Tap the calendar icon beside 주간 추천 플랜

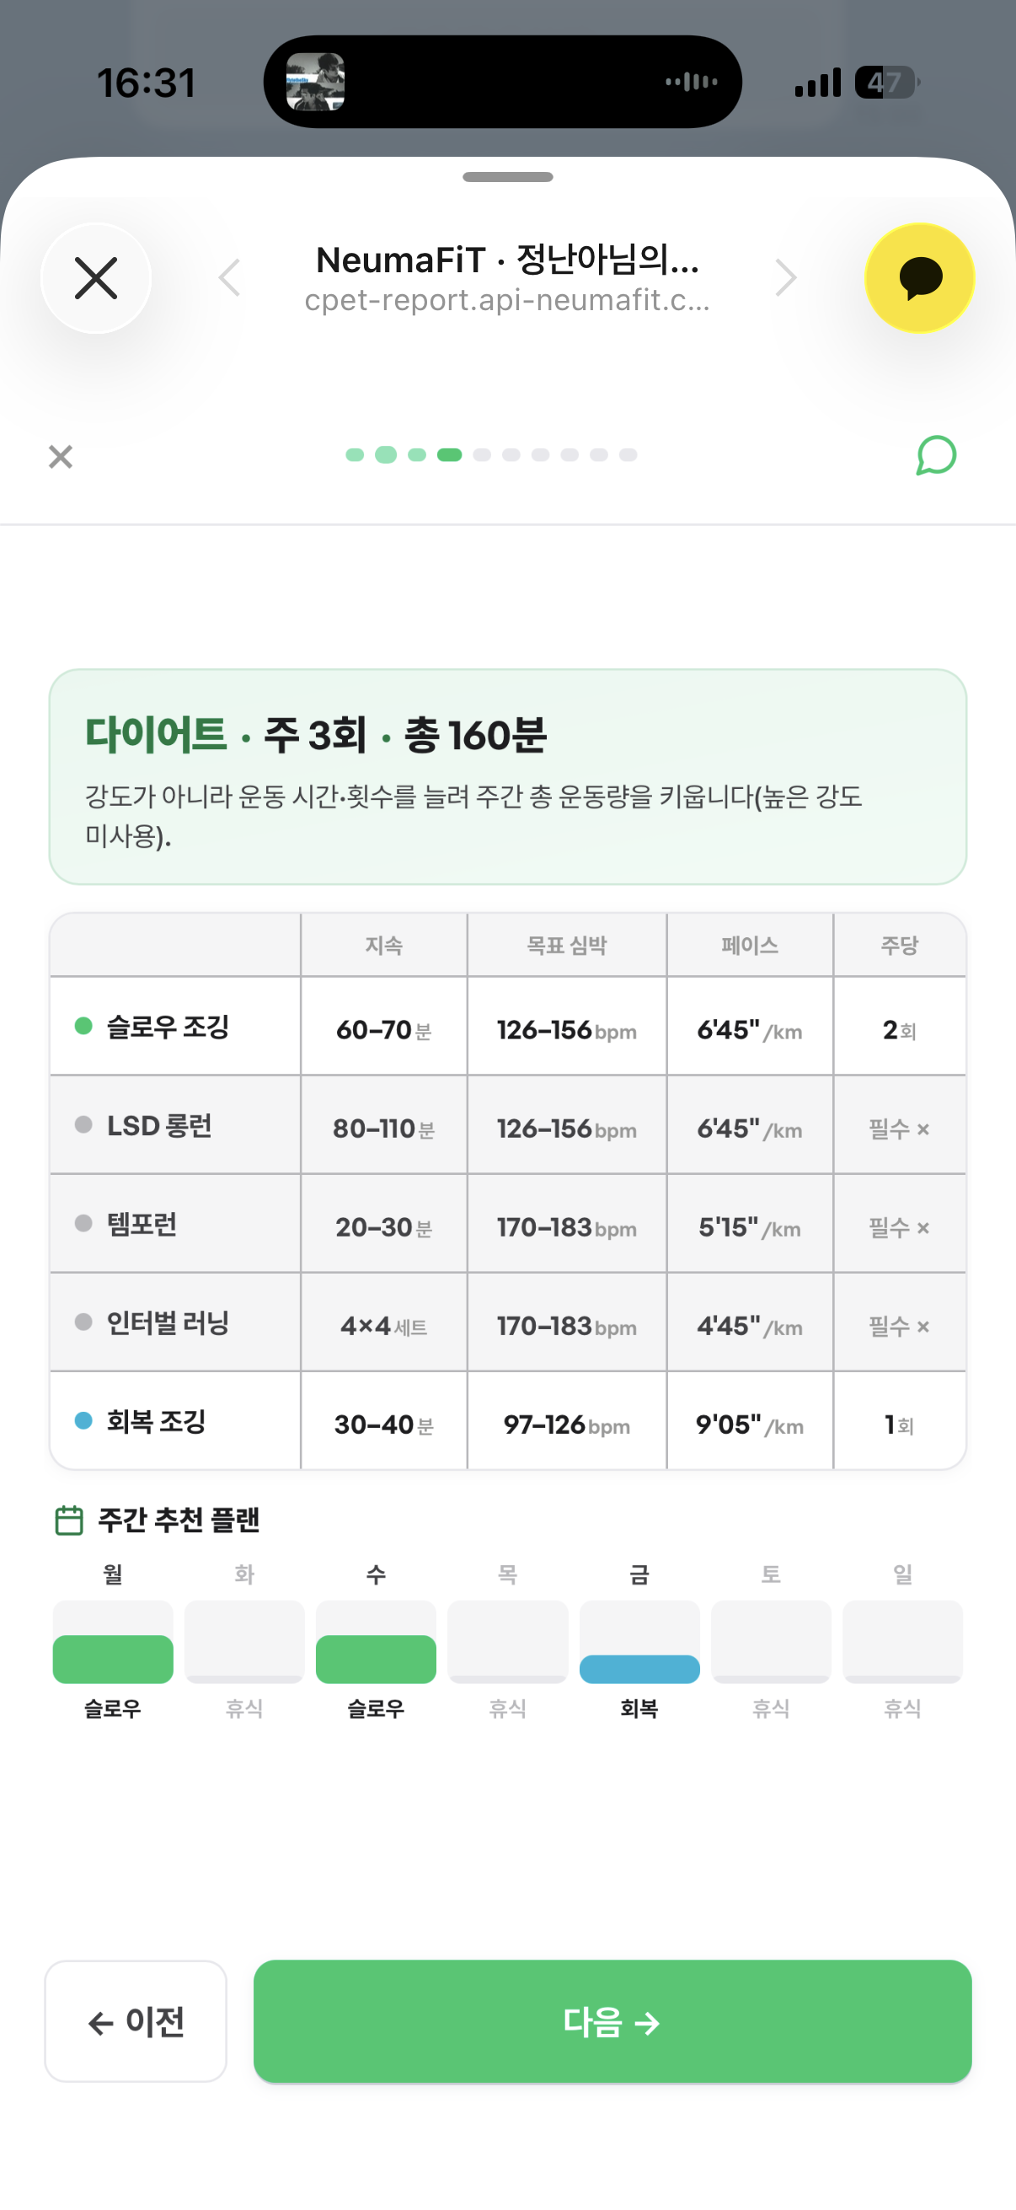pyautogui.click(x=68, y=1521)
